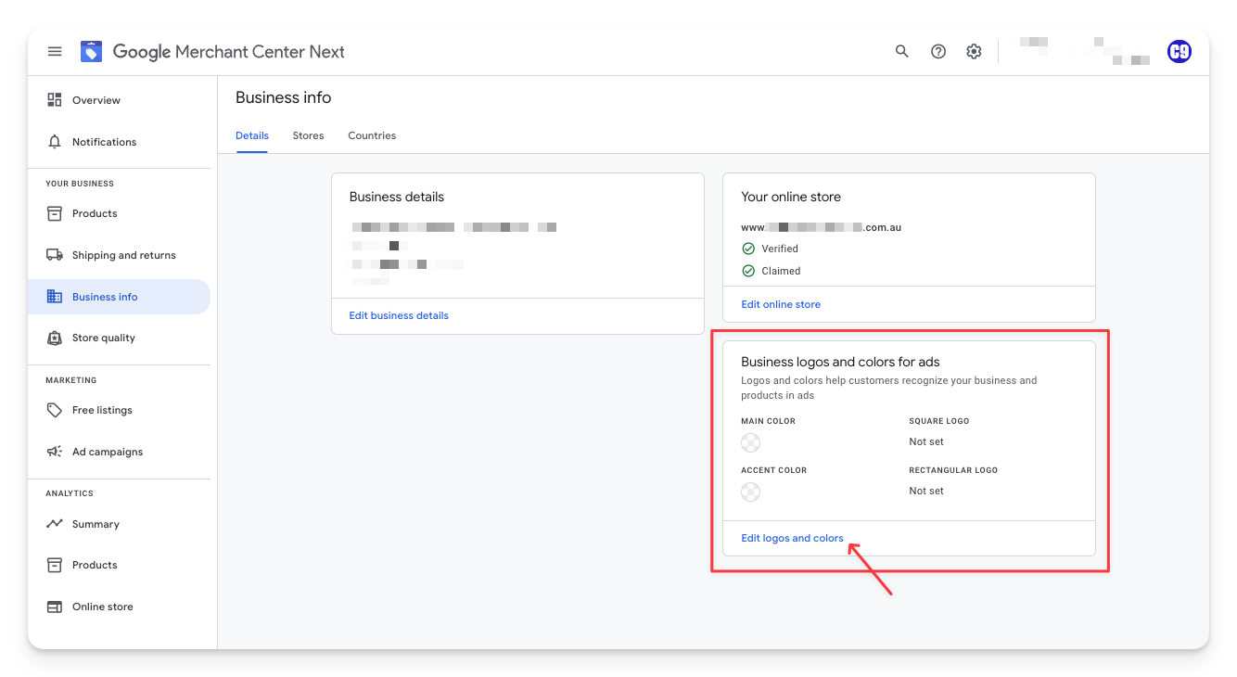Click Edit online store link
Image resolution: width=1237 pixels, height=677 pixels.
pyautogui.click(x=781, y=304)
